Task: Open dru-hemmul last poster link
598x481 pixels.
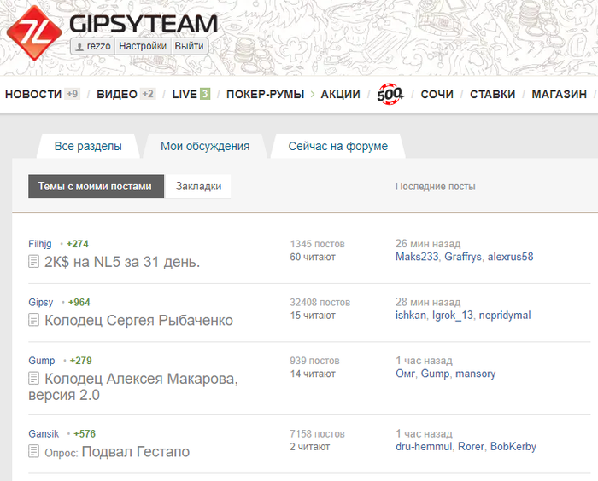Action: point(424,446)
